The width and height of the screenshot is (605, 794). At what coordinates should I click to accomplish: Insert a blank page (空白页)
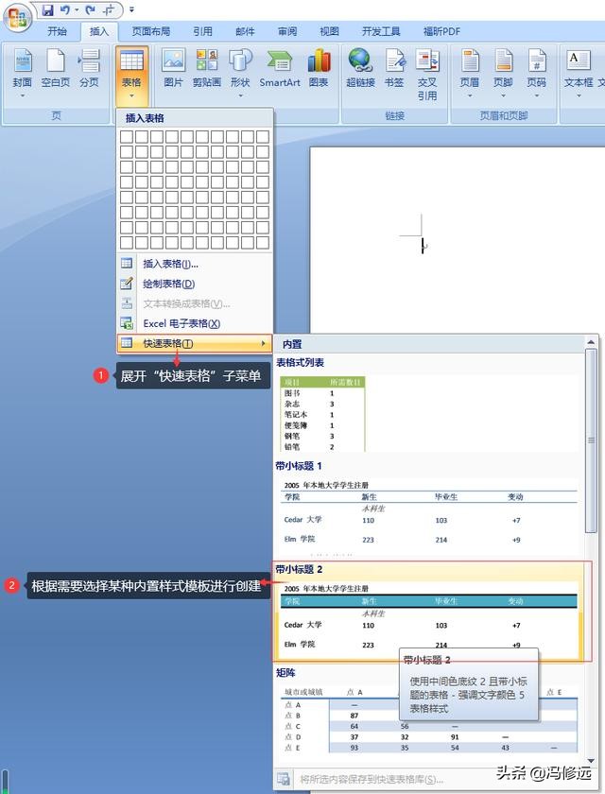point(55,68)
